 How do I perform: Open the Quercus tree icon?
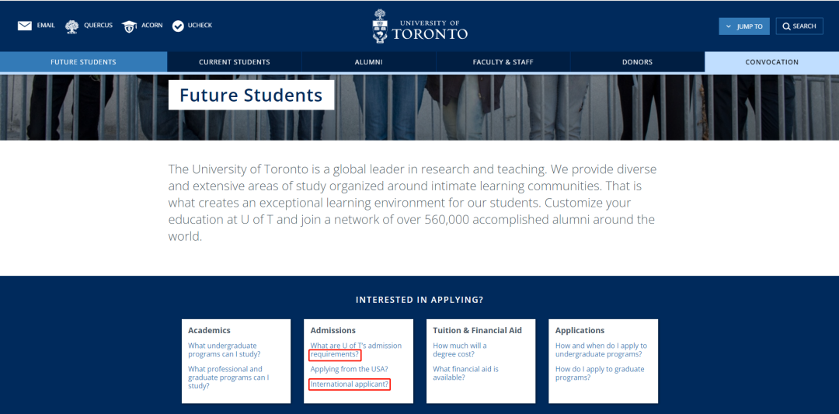(71, 26)
